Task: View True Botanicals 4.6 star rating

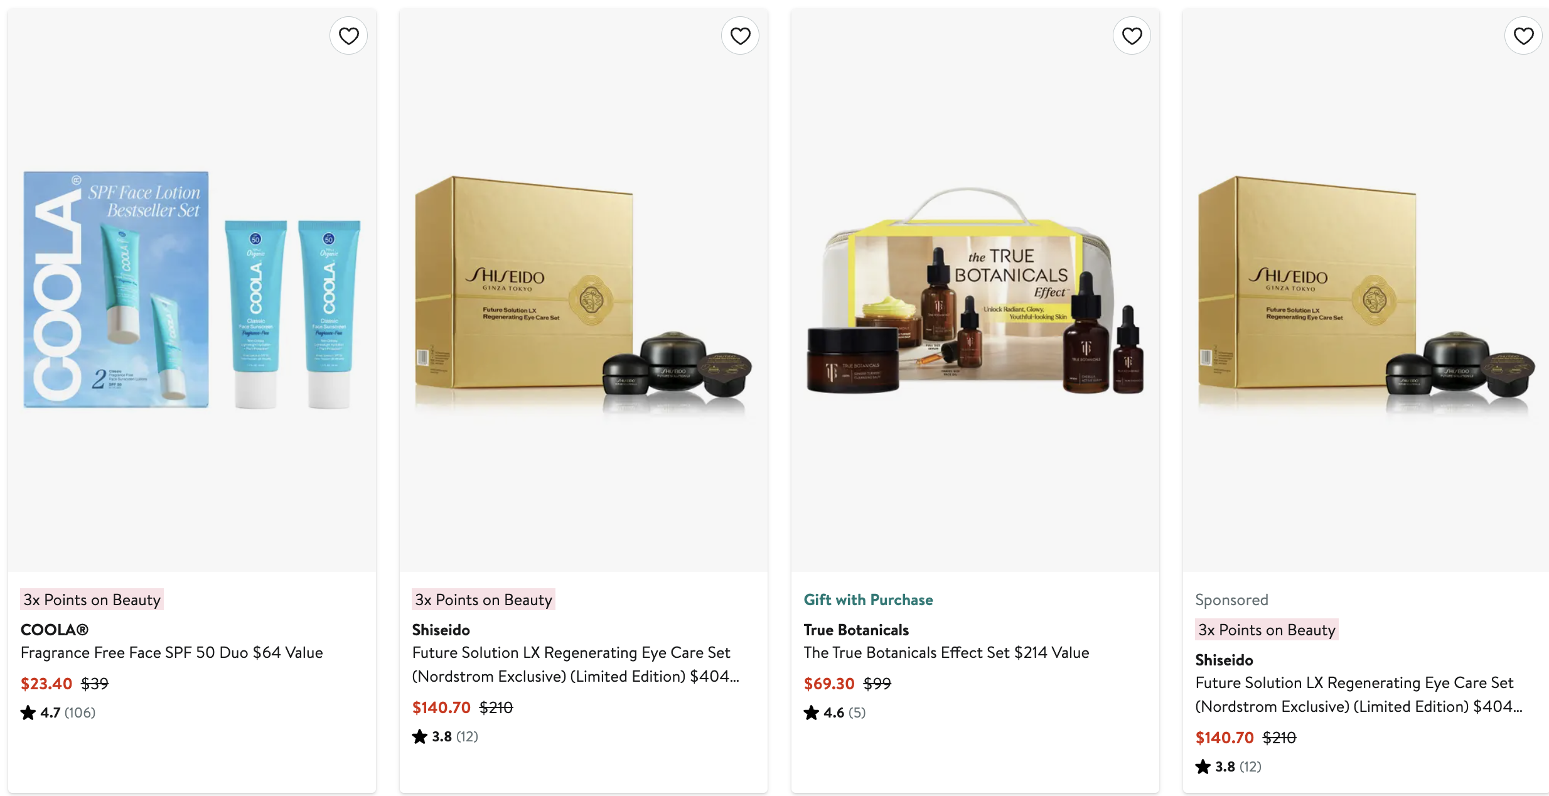Action: tap(835, 713)
